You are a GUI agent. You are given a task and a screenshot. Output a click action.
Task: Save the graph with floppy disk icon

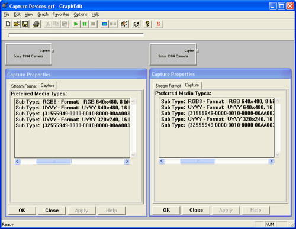pos(25,24)
